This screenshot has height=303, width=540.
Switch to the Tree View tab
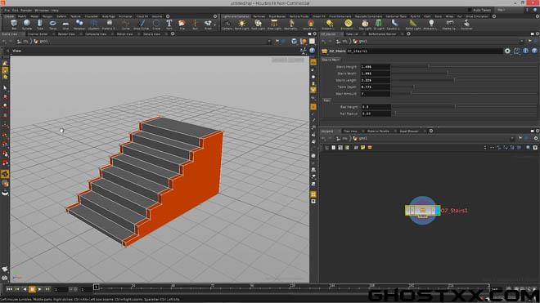[350, 131]
